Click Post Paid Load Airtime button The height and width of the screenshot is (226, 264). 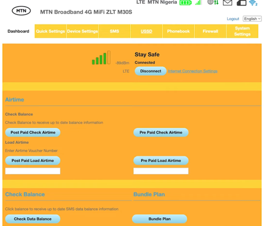pyautogui.click(x=33, y=160)
